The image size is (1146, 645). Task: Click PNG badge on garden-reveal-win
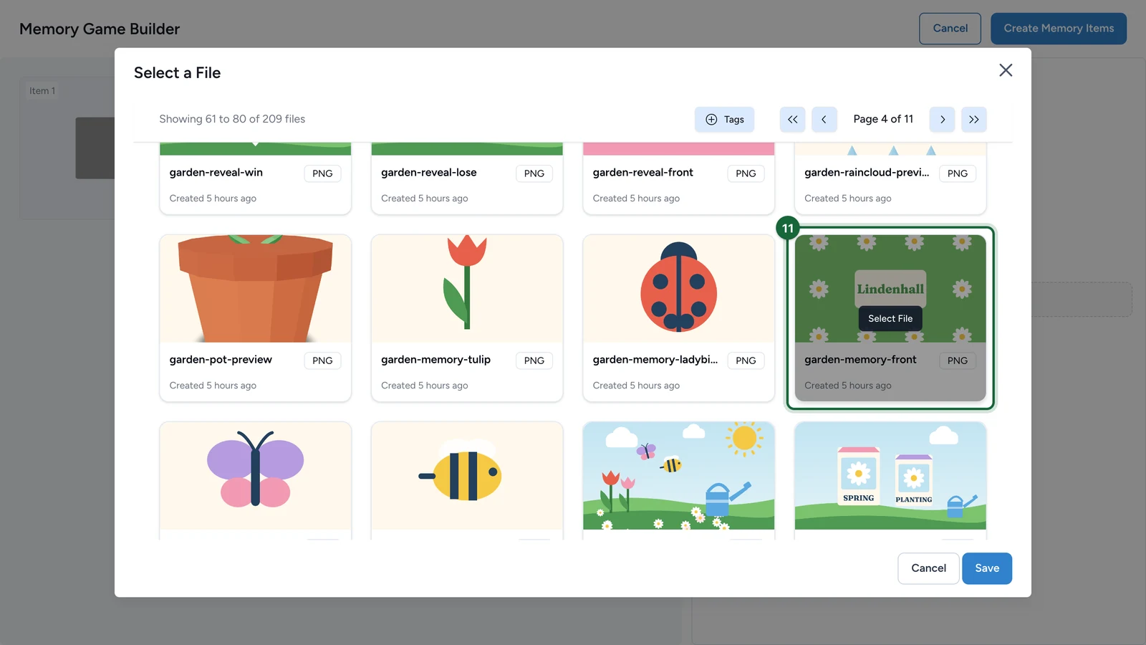322,173
